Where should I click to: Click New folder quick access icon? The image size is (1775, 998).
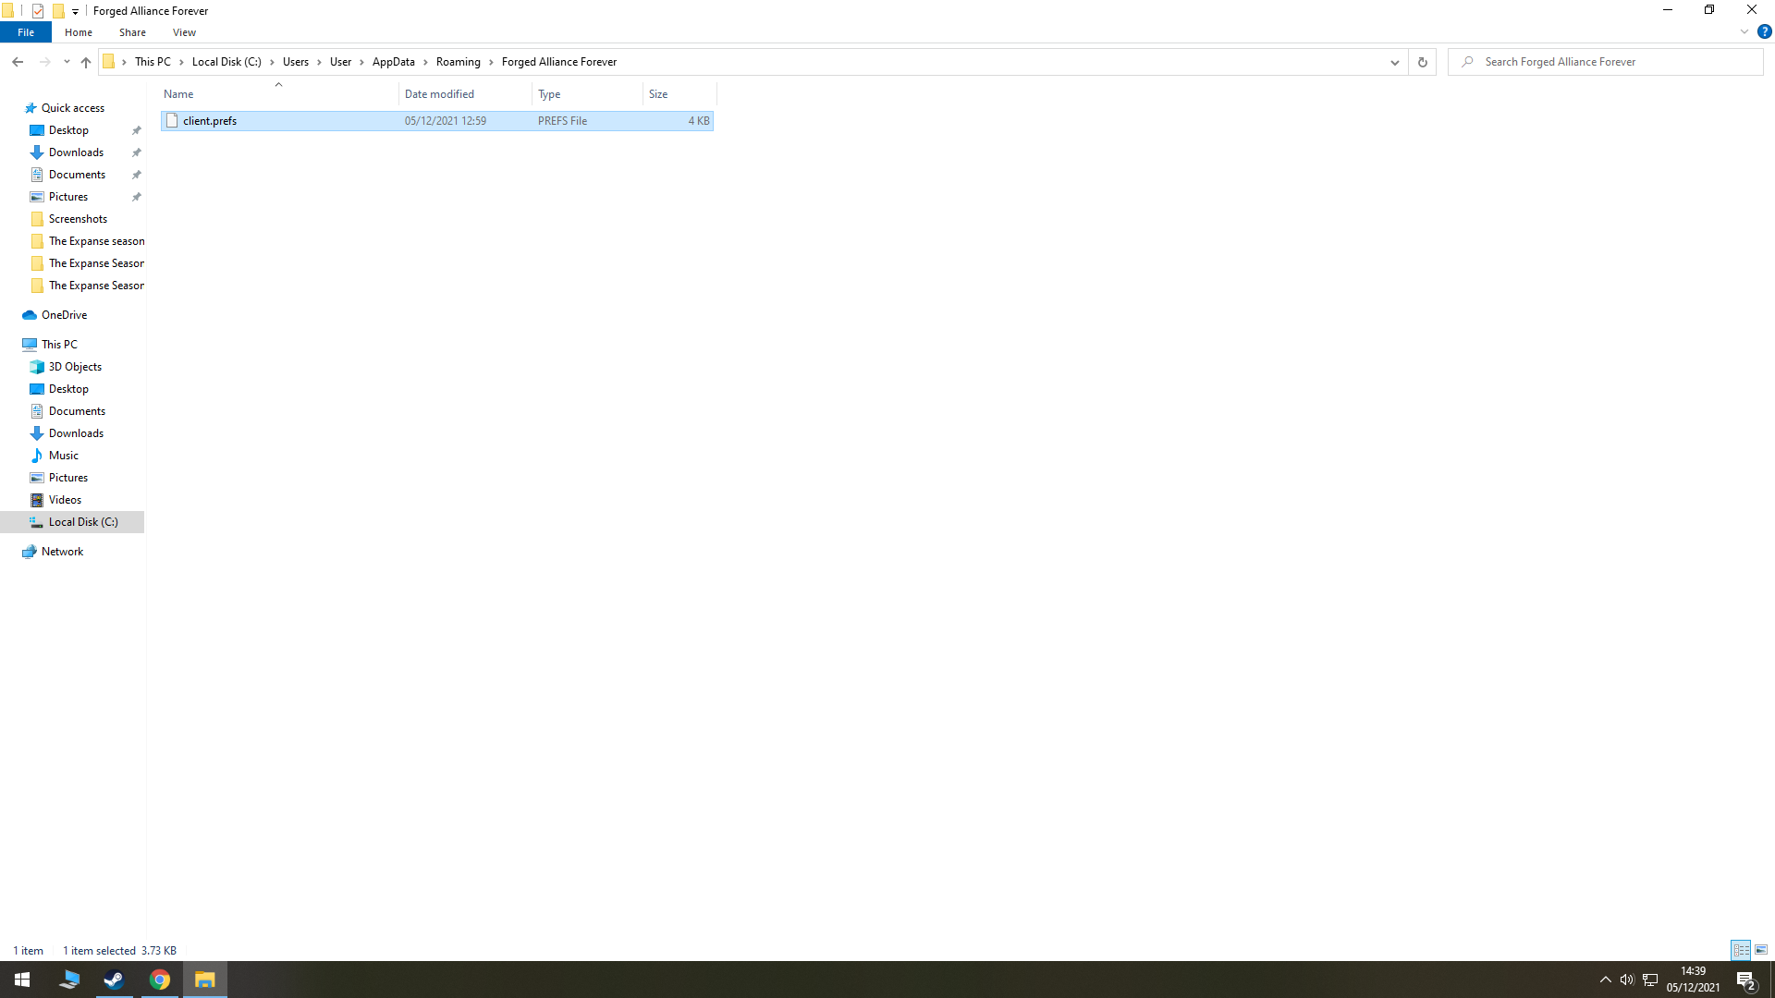[58, 11]
